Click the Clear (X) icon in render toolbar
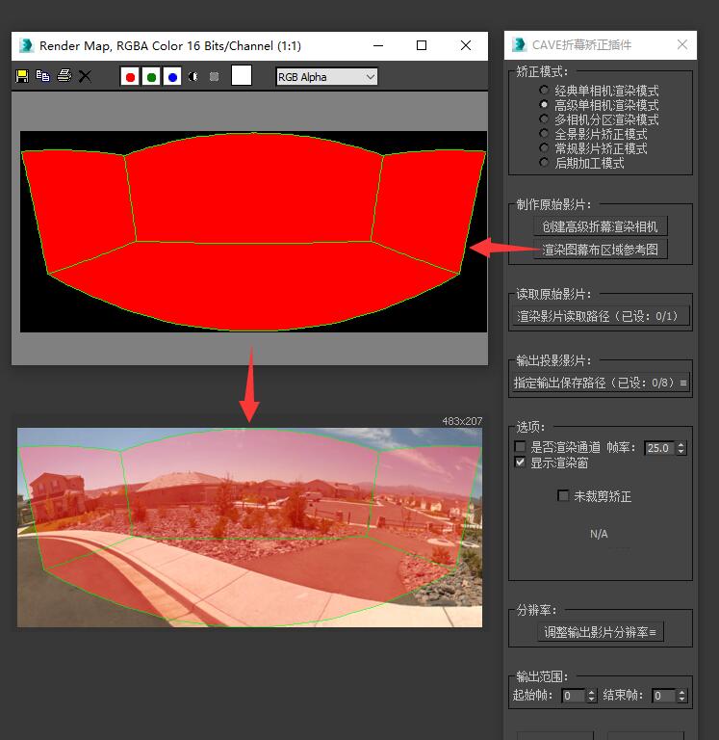 pos(85,76)
